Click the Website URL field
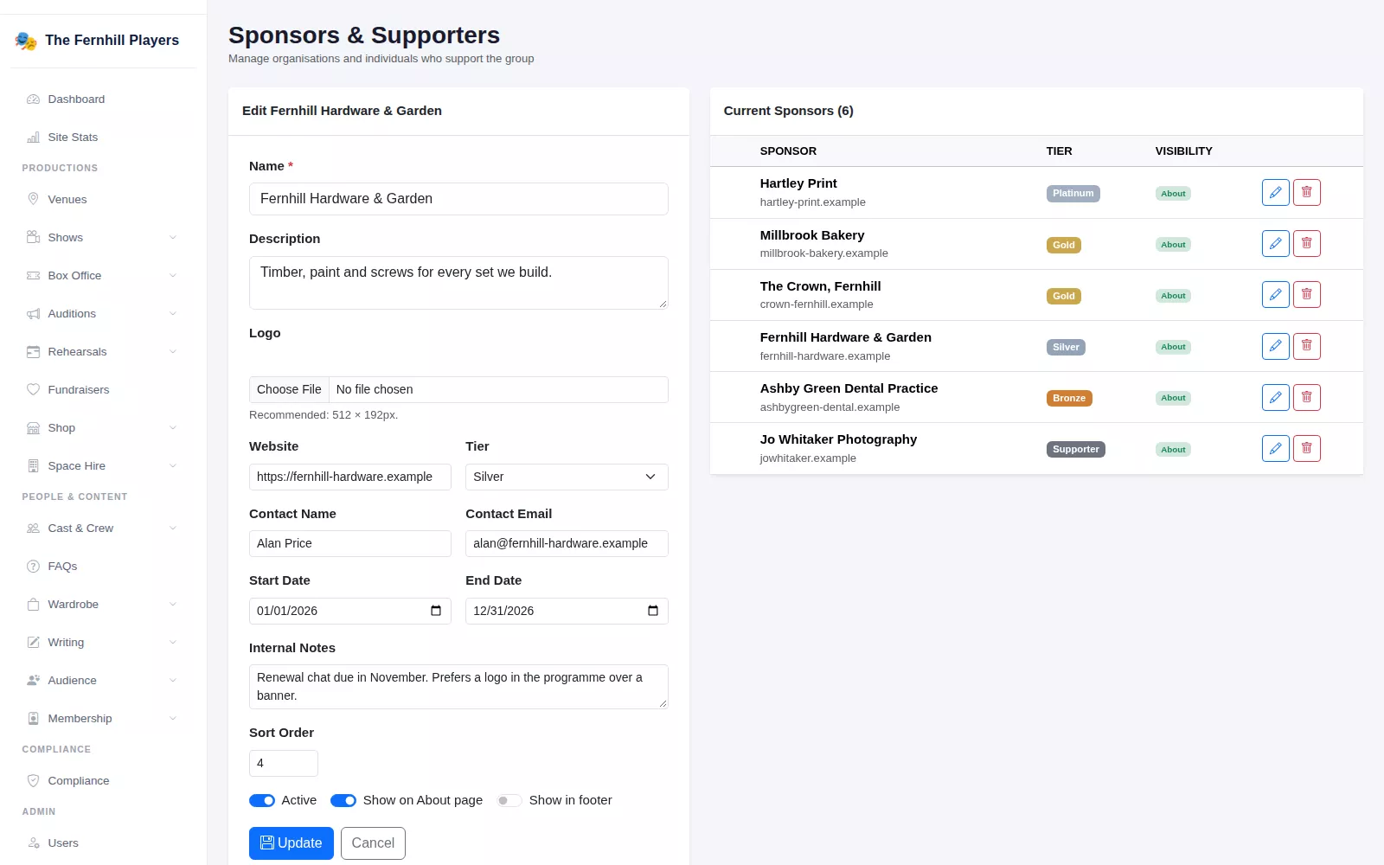The width and height of the screenshot is (1384, 865). 350,477
